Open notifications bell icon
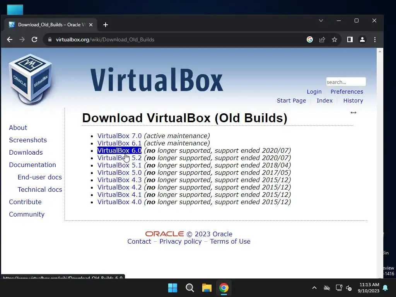 pos(386,288)
